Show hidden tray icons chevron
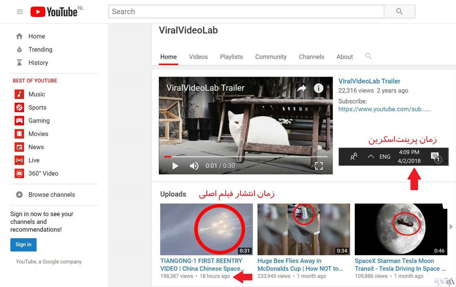 (371, 156)
